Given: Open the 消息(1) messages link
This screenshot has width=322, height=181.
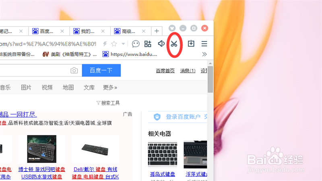Looking at the screenshot, I should coord(188,71).
